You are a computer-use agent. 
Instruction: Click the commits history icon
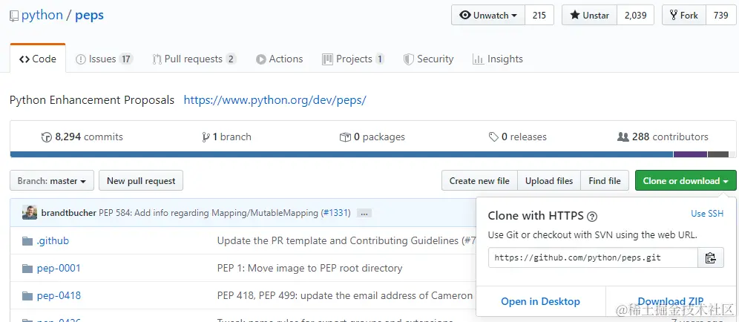pyautogui.click(x=47, y=137)
